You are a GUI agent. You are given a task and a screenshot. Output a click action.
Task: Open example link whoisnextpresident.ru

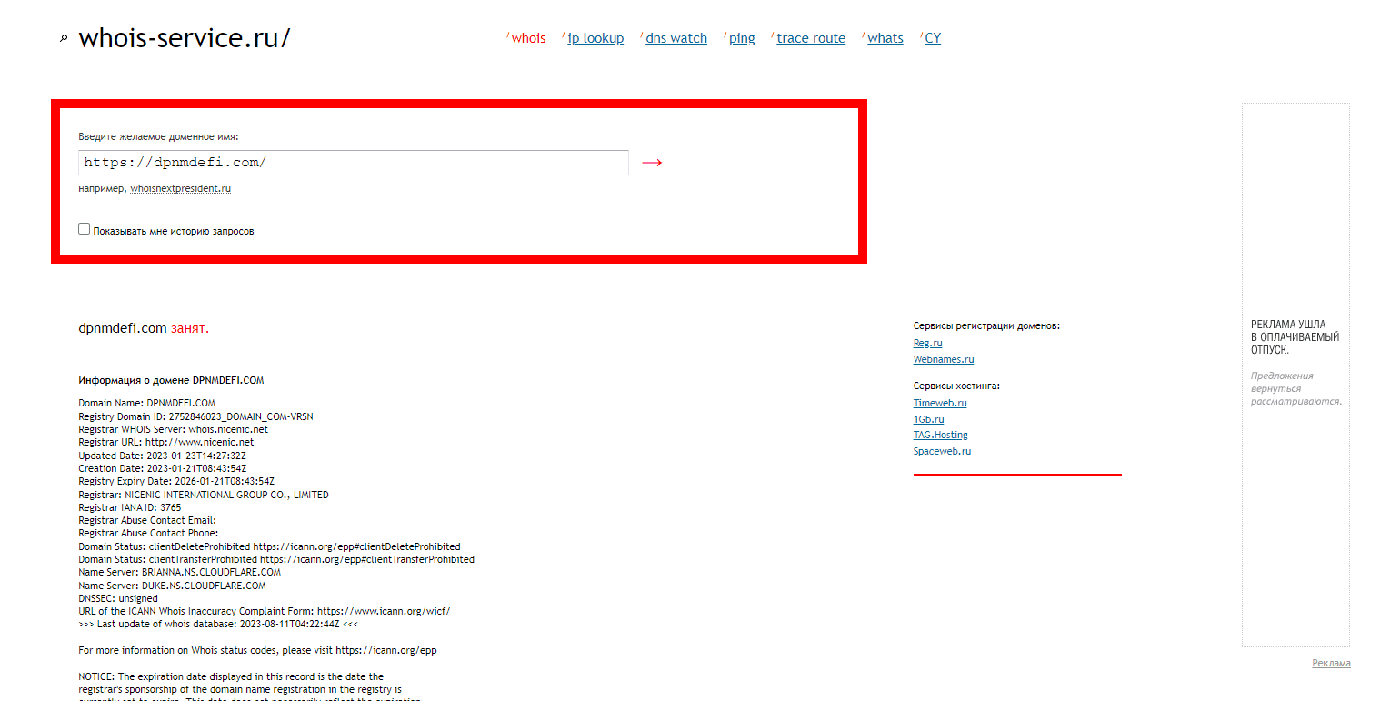coord(180,189)
